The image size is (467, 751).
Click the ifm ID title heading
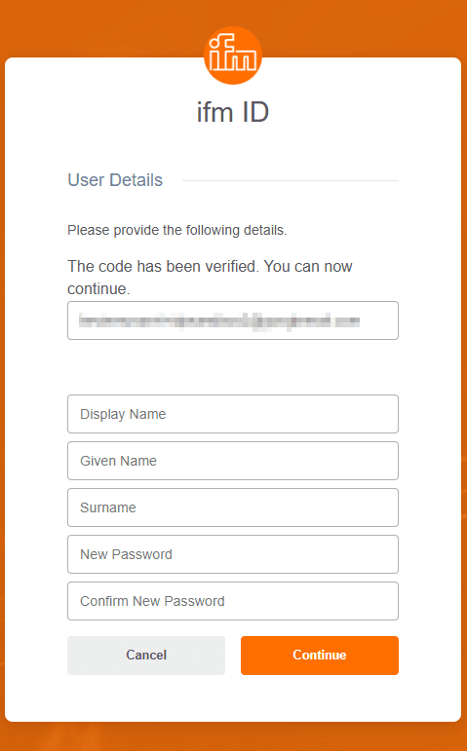[233, 113]
